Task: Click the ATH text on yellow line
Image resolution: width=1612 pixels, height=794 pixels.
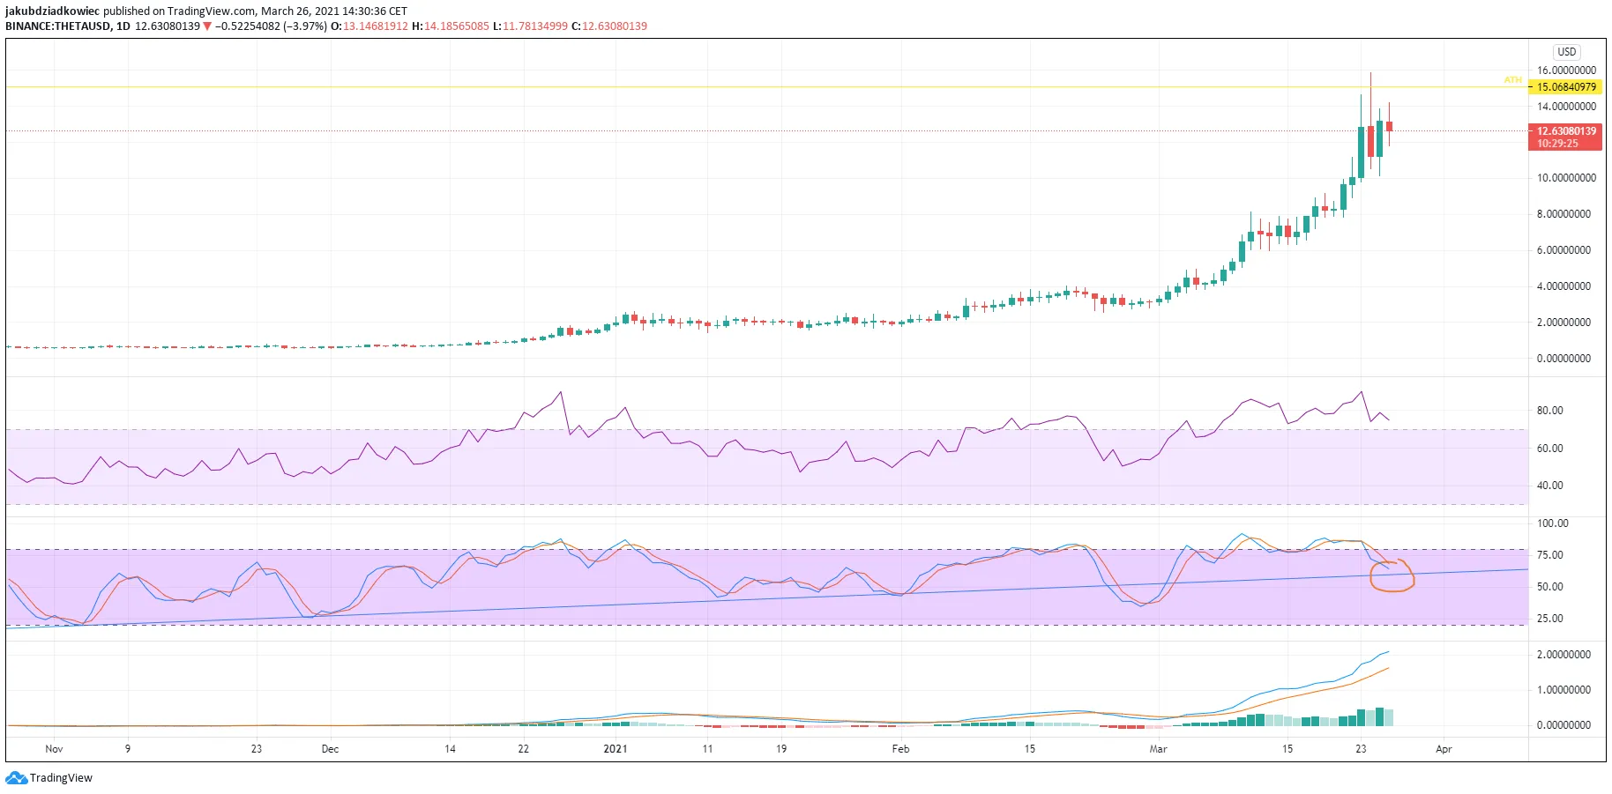Action: click(1512, 80)
